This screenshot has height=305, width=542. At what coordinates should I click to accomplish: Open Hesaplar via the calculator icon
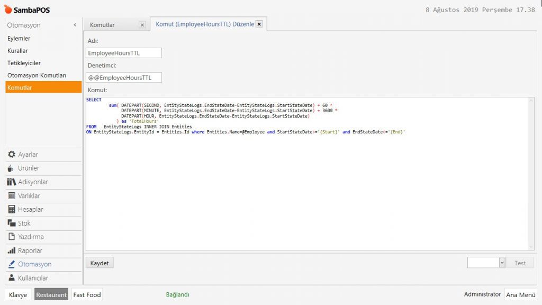[x=12, y=210]
